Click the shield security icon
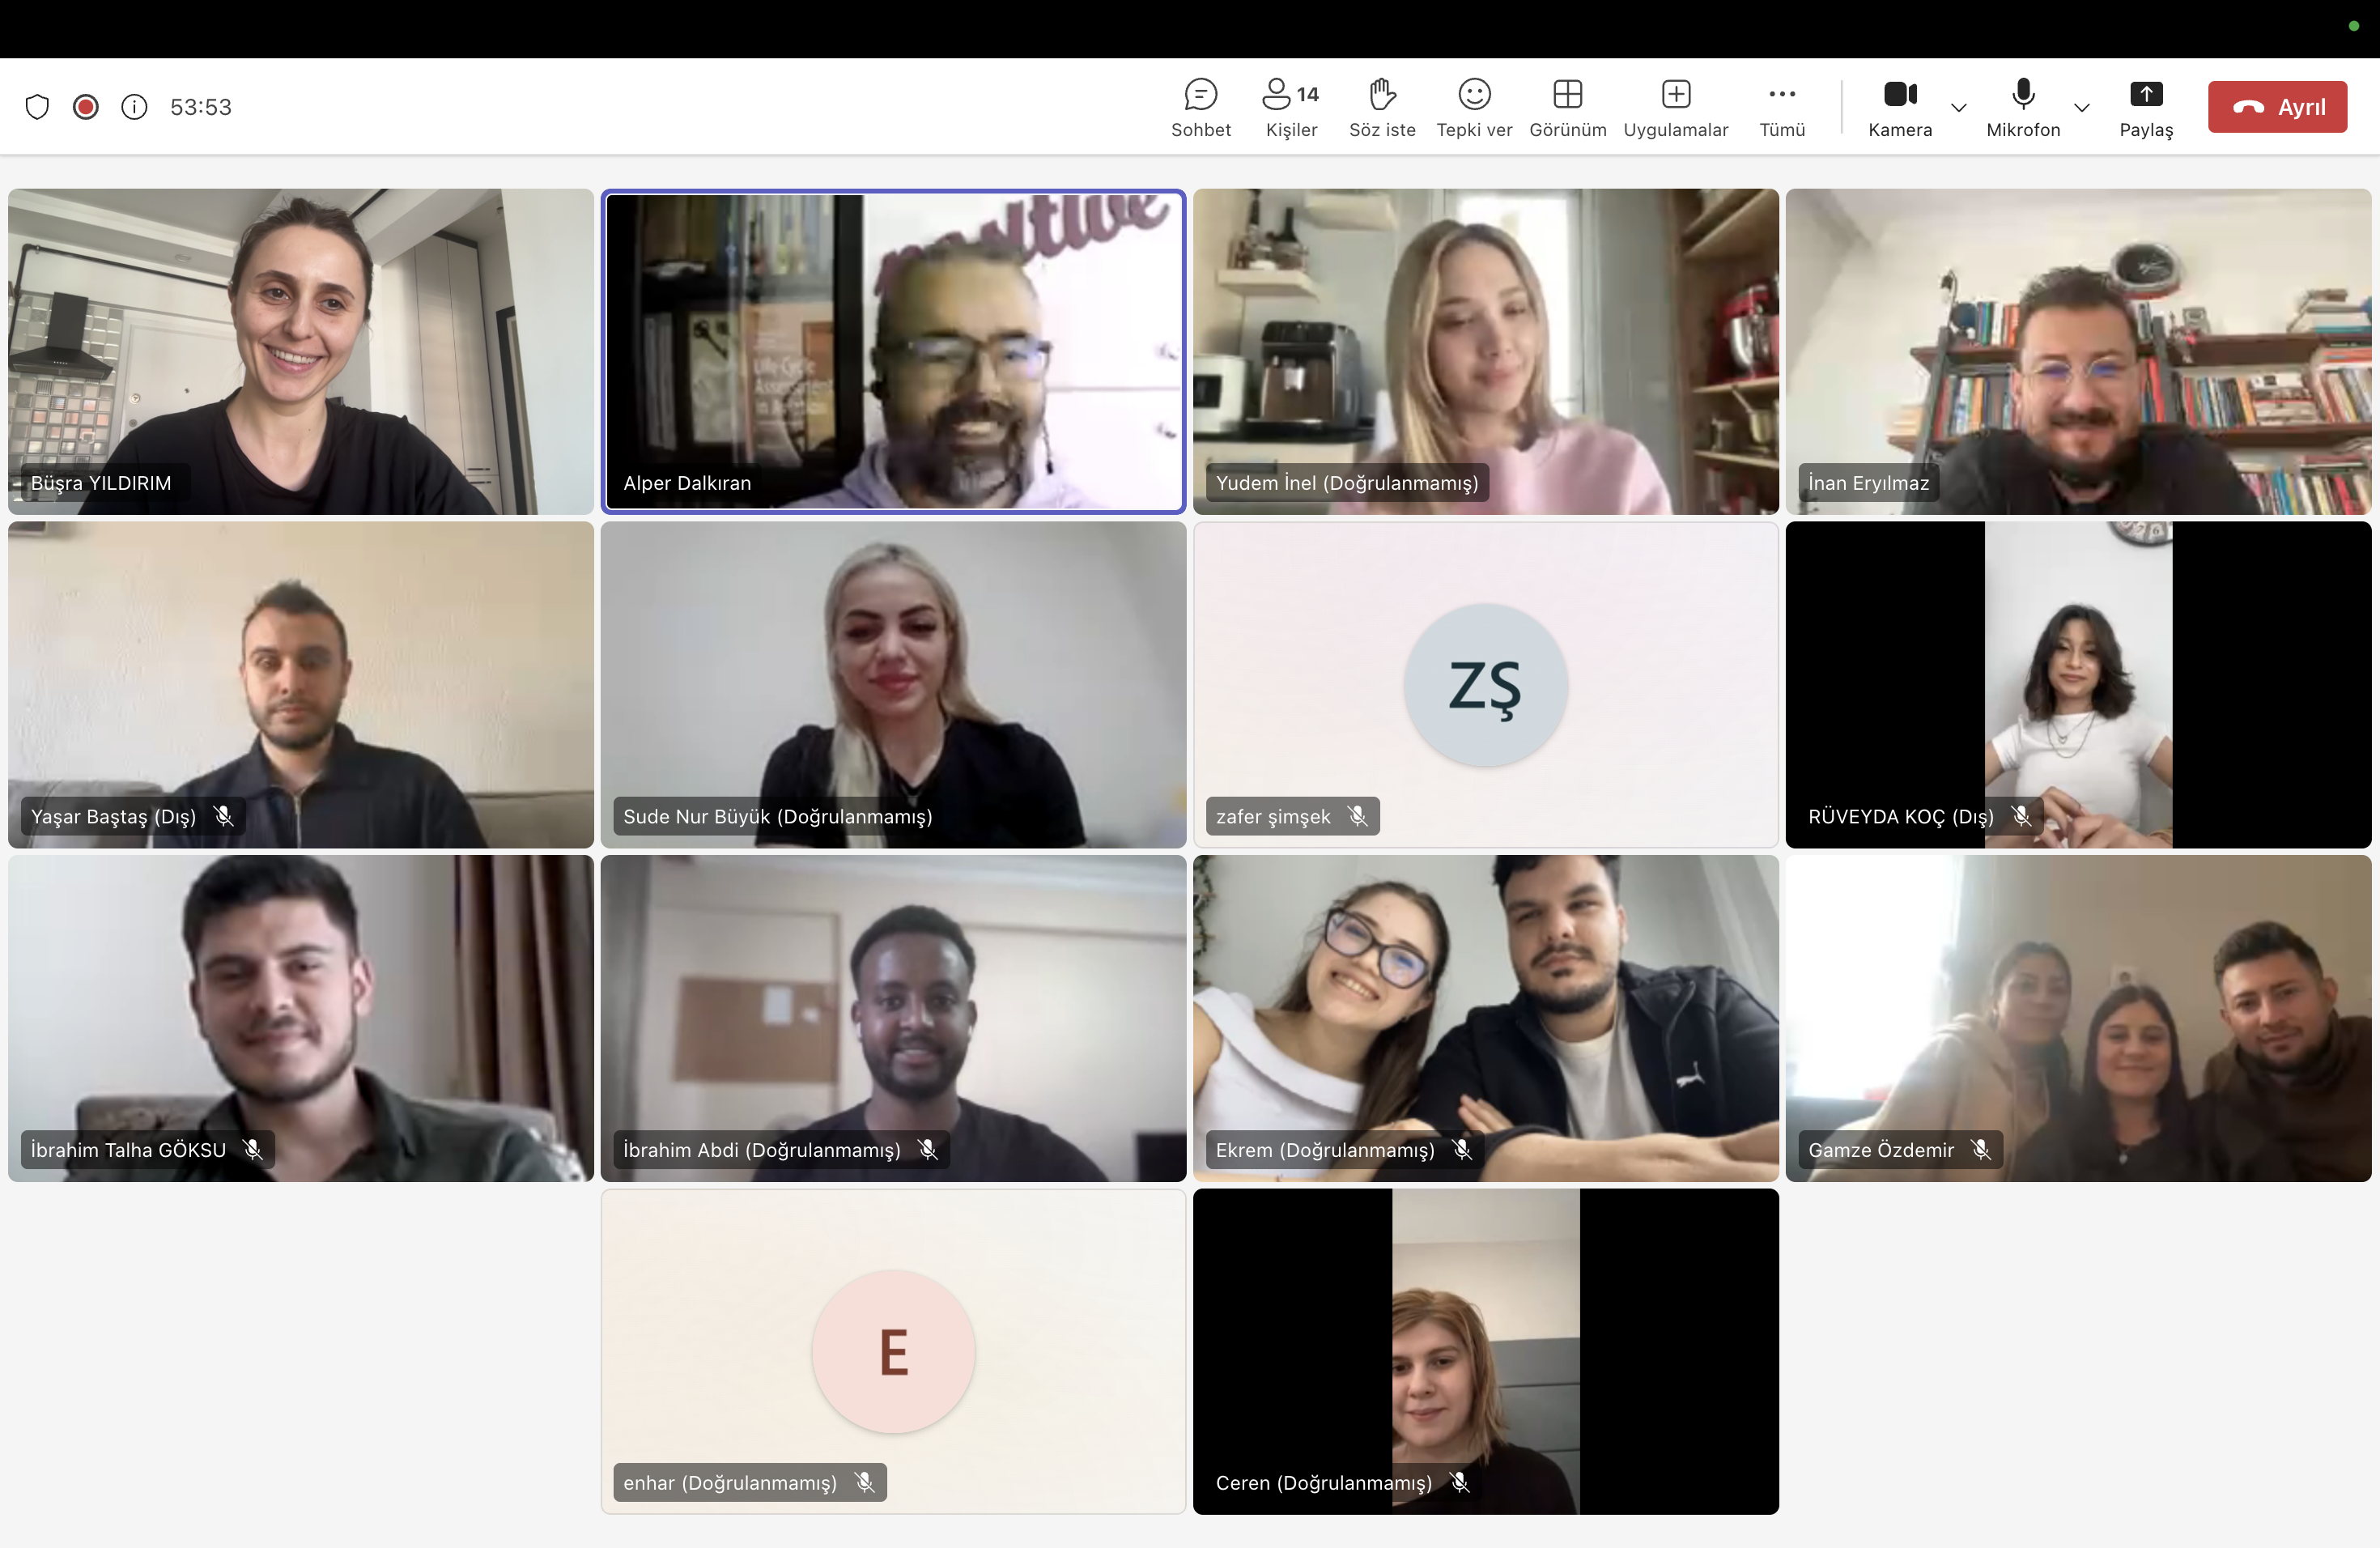Screen dimensions: 2380x1548 click(x=37, y=107)
